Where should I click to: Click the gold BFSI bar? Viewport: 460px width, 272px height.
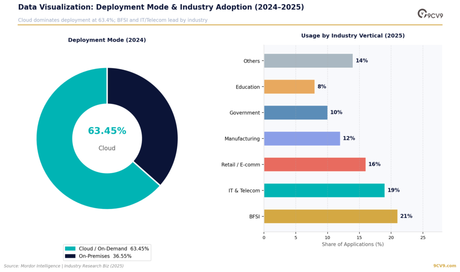click(331, 216)
